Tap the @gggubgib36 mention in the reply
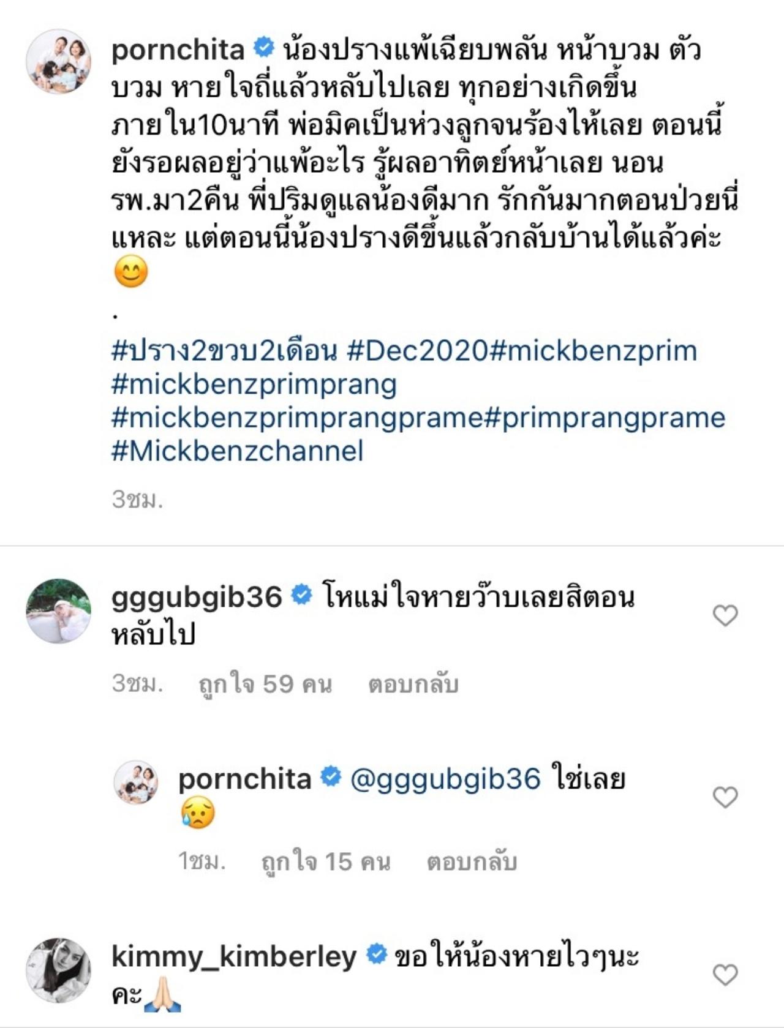Screen dimensions: 784x1028 pyautogui.click(x=445, y=779)
